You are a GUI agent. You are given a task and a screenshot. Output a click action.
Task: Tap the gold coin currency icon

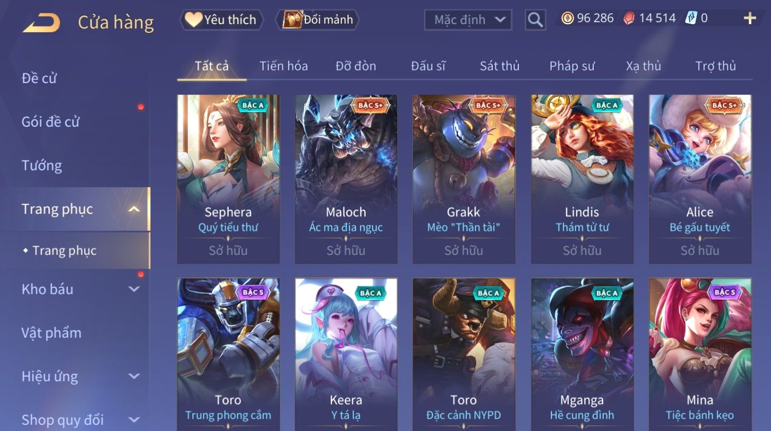click(x=567, y=18)
